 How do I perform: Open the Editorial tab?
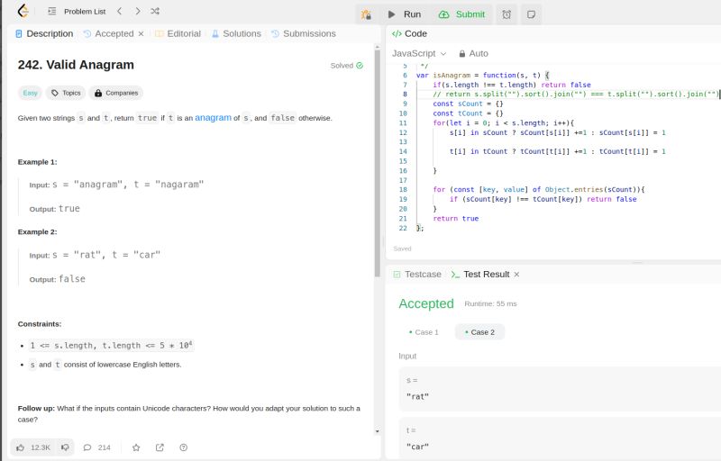(x=178, y=33)
